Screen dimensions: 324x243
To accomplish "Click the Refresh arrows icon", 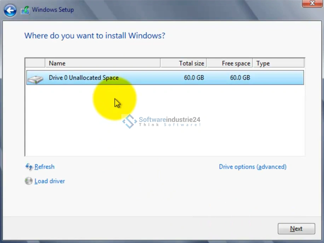I will pos(29,167).
